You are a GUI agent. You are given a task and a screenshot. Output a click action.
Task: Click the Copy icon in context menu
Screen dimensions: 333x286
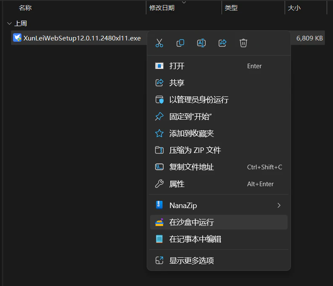coord(180,43)
